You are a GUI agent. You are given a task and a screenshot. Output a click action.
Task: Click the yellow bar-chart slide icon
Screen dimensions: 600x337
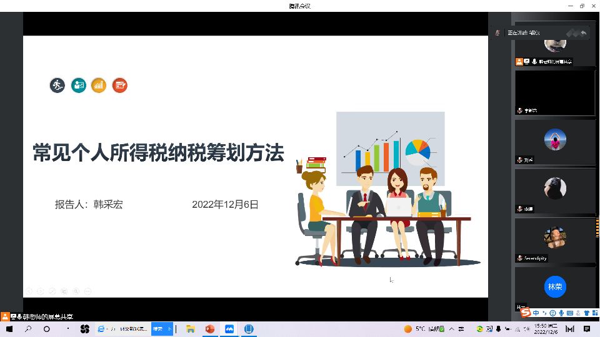(x=99, y=85)
